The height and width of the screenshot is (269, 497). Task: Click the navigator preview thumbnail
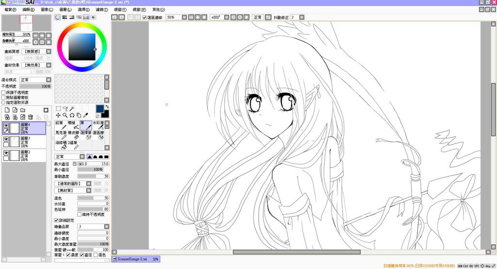point(26,22)
